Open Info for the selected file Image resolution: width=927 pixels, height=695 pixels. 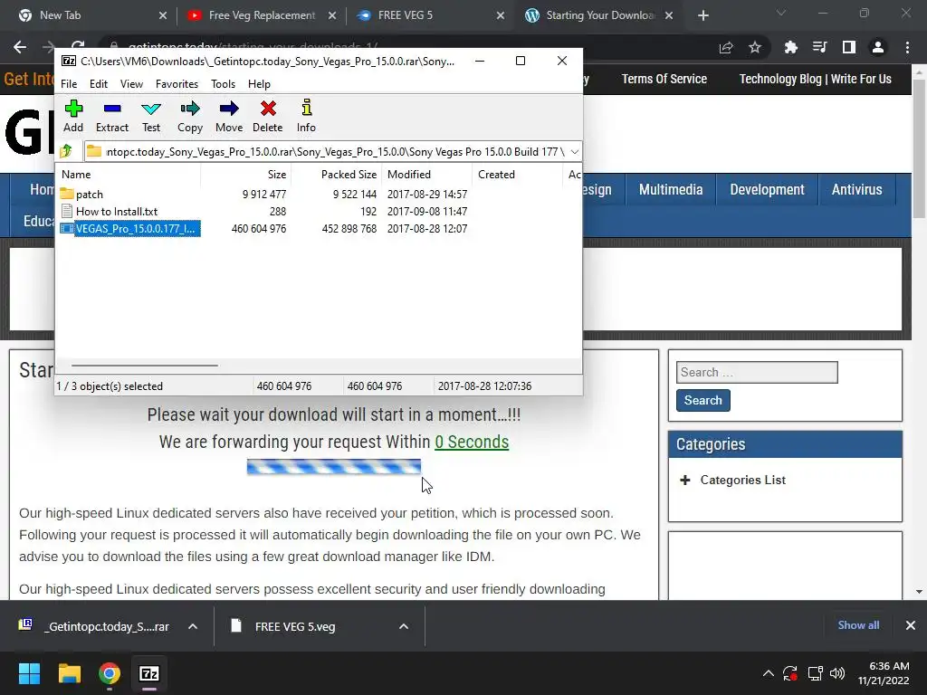[x=306, y=117]
